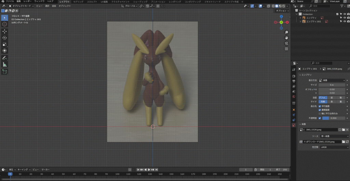Select the Move tool
The width and height of the screenshot is (350, 181).
pyautogui.click(x=4, y=32)
